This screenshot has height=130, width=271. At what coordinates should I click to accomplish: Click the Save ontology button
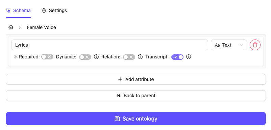click(136, 119)
